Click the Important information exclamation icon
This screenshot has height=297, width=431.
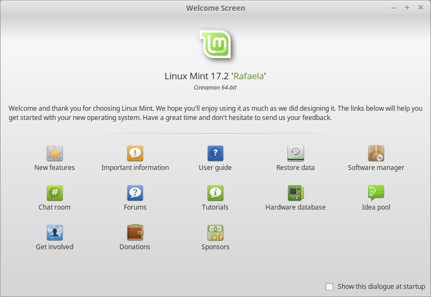(135, 153)
